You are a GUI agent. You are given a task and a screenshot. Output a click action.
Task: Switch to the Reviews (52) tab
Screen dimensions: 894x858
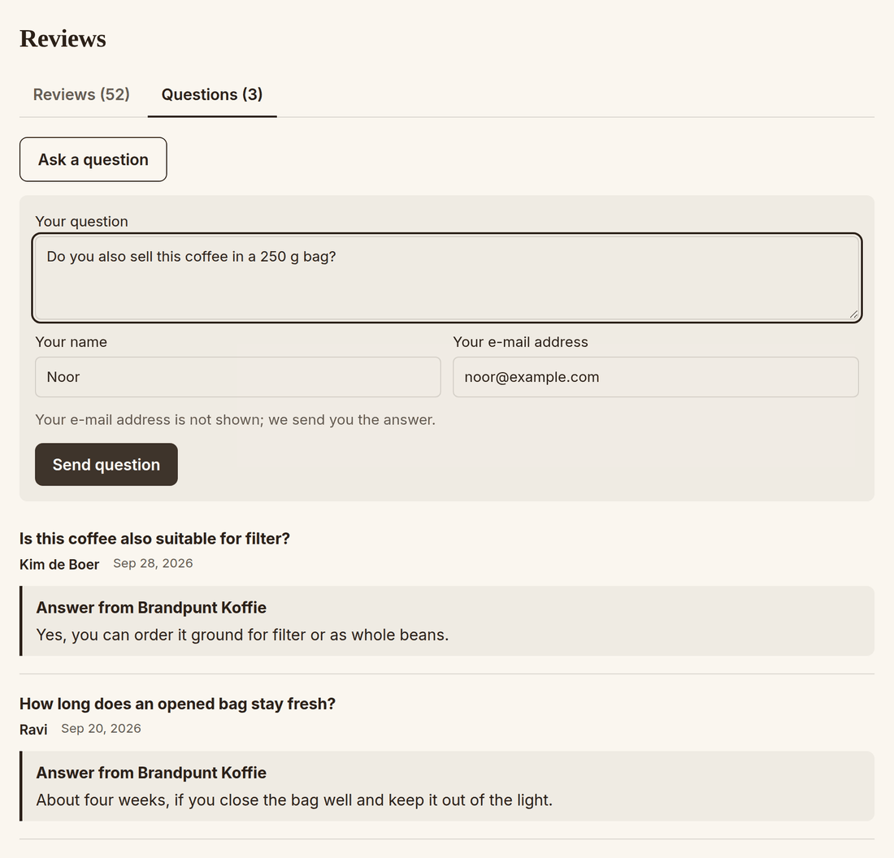(81, 94)
